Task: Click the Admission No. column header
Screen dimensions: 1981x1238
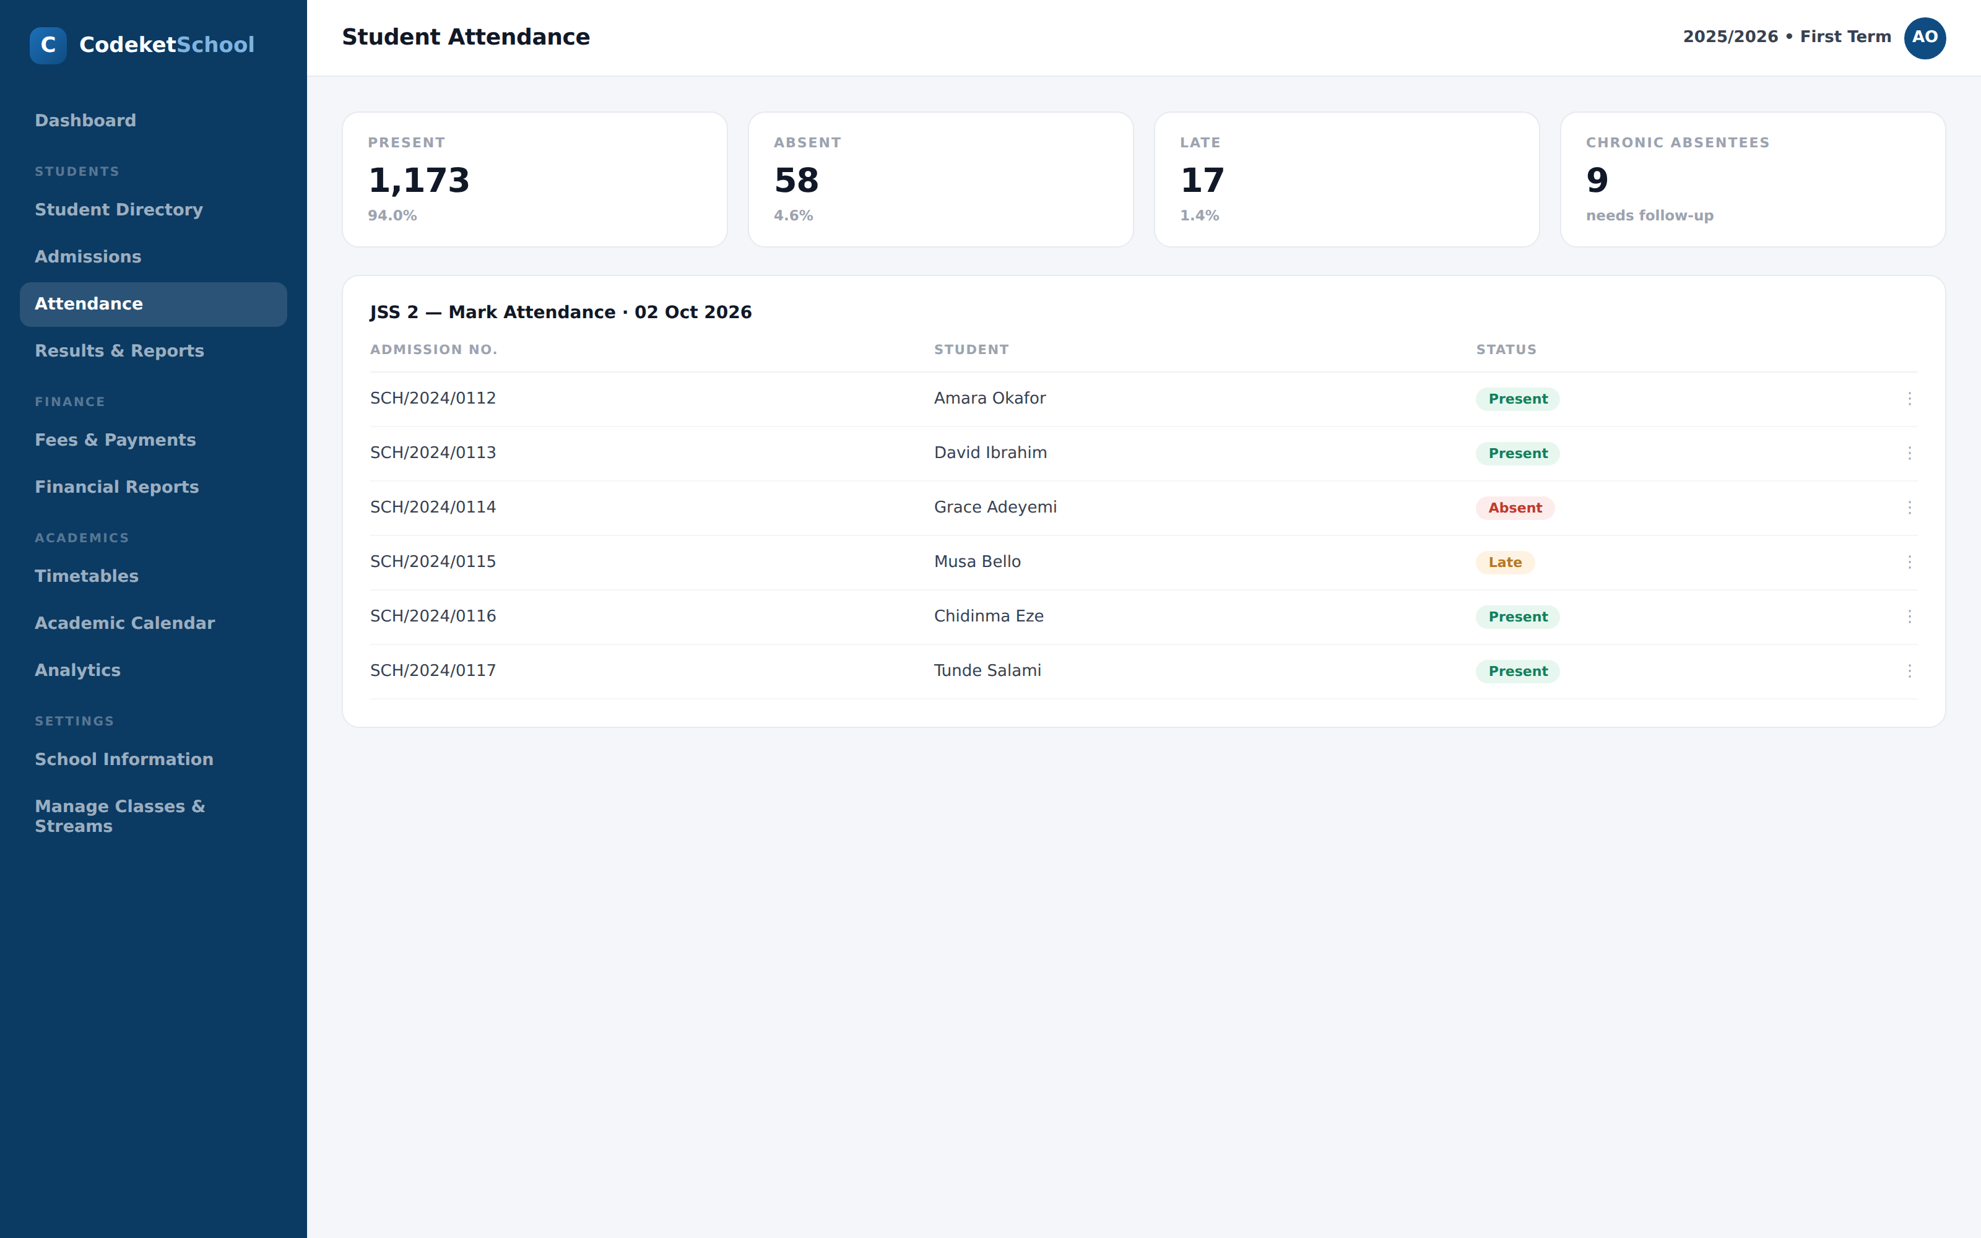Action: (x=433, y=350)
